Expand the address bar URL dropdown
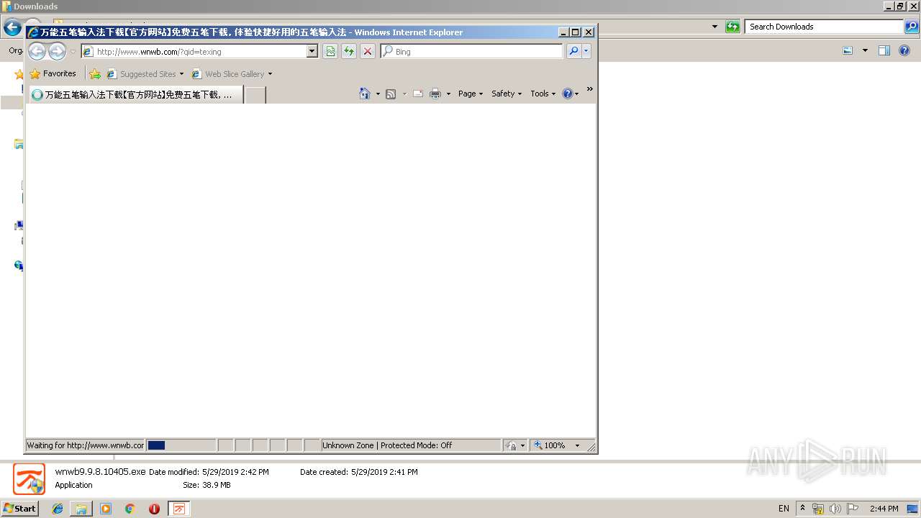This screenshot has height=518, width=921. point(312,51)
